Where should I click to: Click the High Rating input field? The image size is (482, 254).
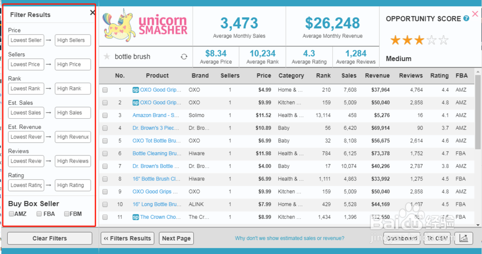pyautogui.click(x=73, y=185)
